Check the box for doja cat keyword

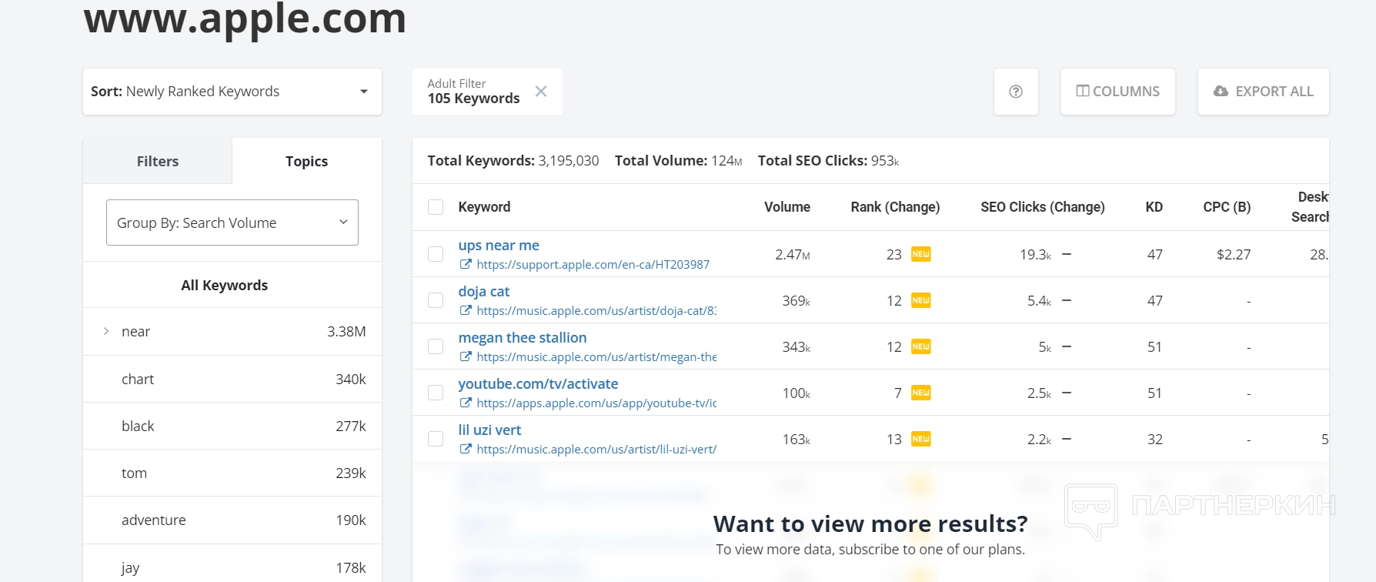[x=436, y=300]
